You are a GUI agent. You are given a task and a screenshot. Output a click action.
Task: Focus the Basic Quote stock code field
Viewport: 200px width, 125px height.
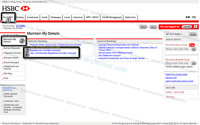(x=177, y=49)
